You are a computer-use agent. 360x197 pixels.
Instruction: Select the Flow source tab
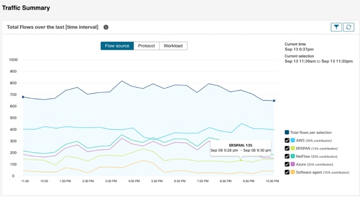(x=117, y=46)
